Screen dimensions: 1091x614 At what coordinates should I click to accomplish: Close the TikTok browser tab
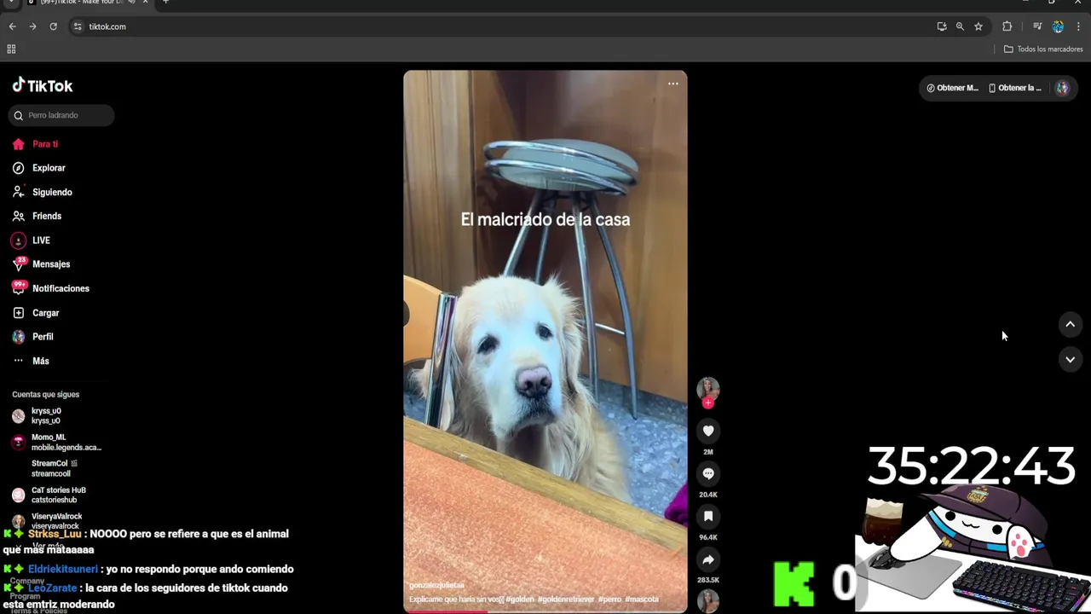[146, 3]
